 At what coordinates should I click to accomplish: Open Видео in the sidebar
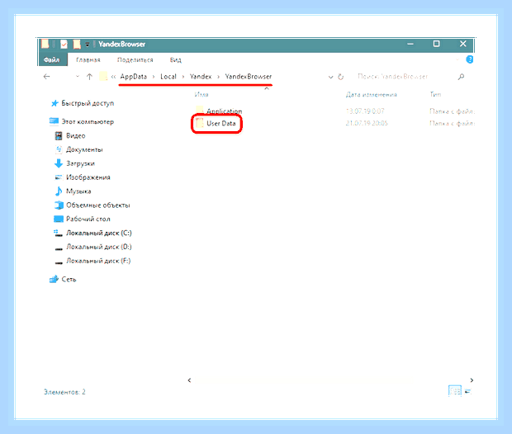(x=75, y=136)
